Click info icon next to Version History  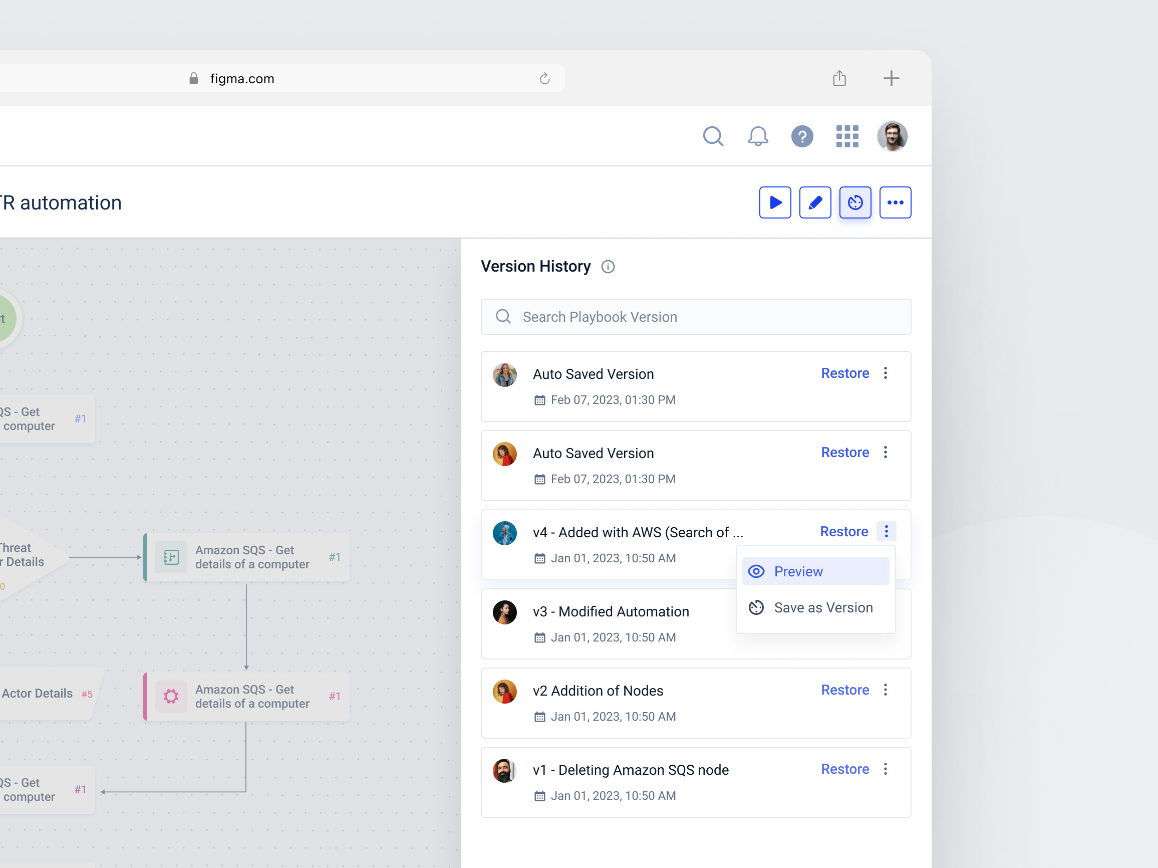(607, 267)
